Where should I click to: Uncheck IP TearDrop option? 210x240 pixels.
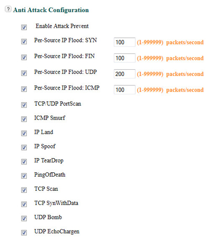tap(24, 161)
